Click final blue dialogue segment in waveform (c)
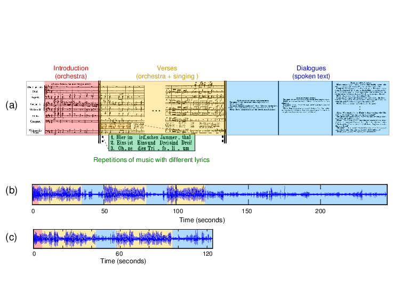Image resolution: width=400 pixels, height=300 pixels. click(x=192, y=239)
